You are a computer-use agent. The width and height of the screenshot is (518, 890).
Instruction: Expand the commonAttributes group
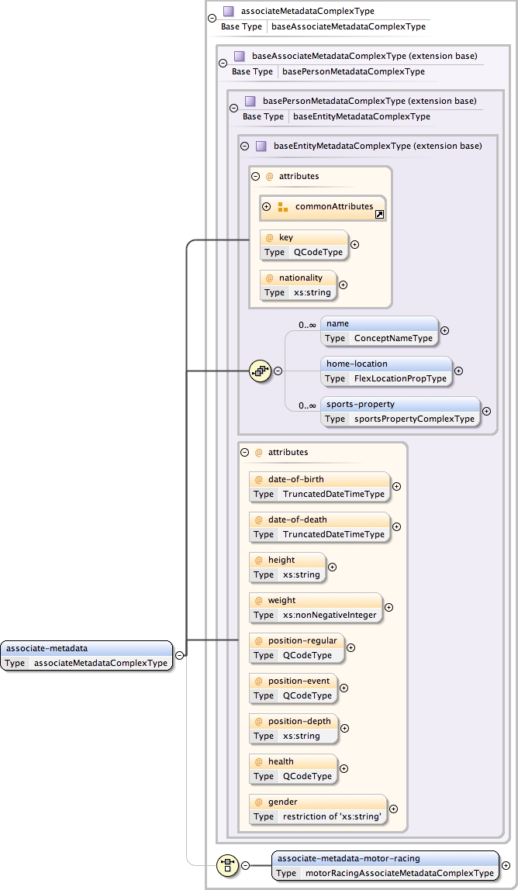[266, 207]
